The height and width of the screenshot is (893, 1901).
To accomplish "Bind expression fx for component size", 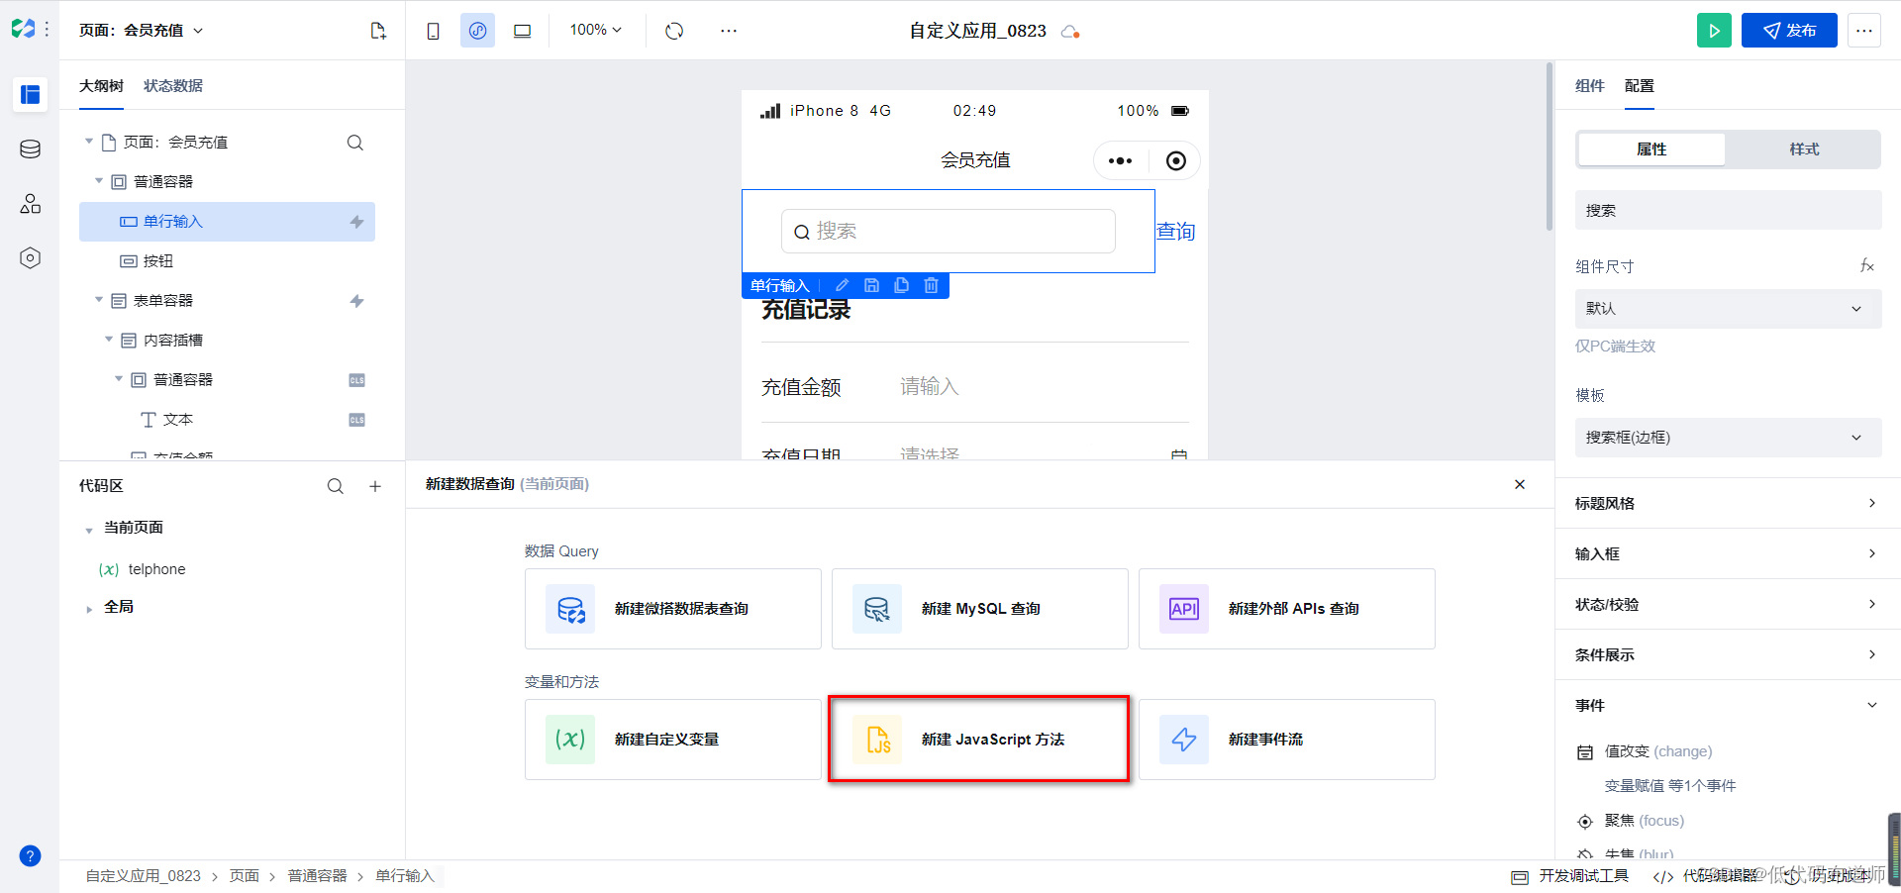I will pos(1866,265).
